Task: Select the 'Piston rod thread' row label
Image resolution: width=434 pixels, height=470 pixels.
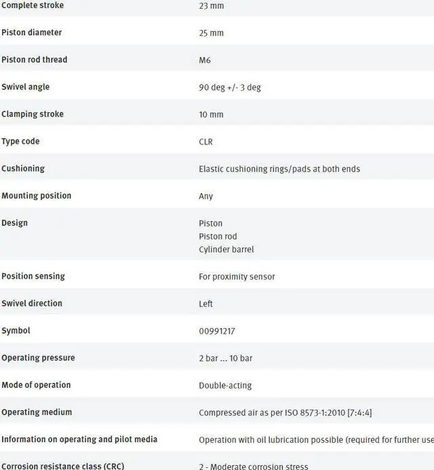Action: 34,60
